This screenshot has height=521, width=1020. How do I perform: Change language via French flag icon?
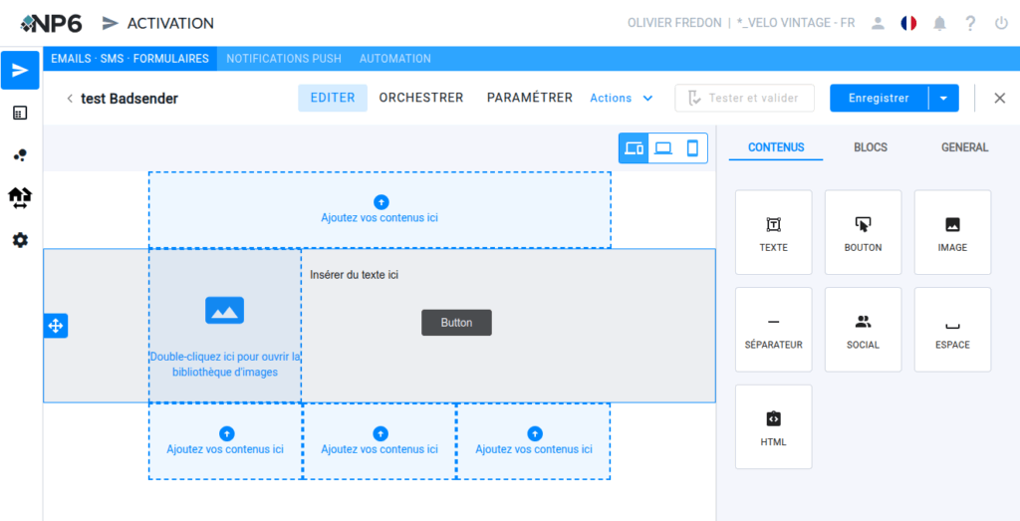point(908,24)
